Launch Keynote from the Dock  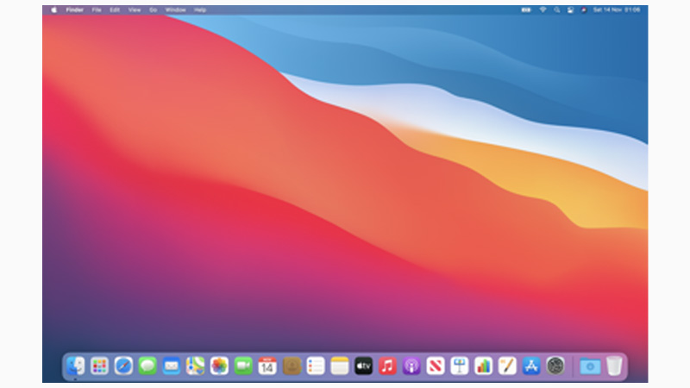pos(460,366)
